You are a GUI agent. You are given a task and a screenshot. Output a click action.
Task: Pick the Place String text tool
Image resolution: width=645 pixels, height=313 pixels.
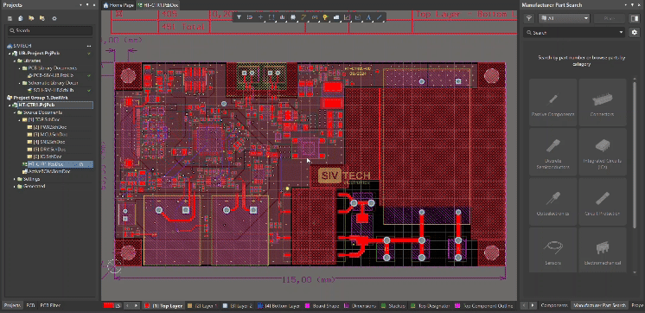[368, 17]
